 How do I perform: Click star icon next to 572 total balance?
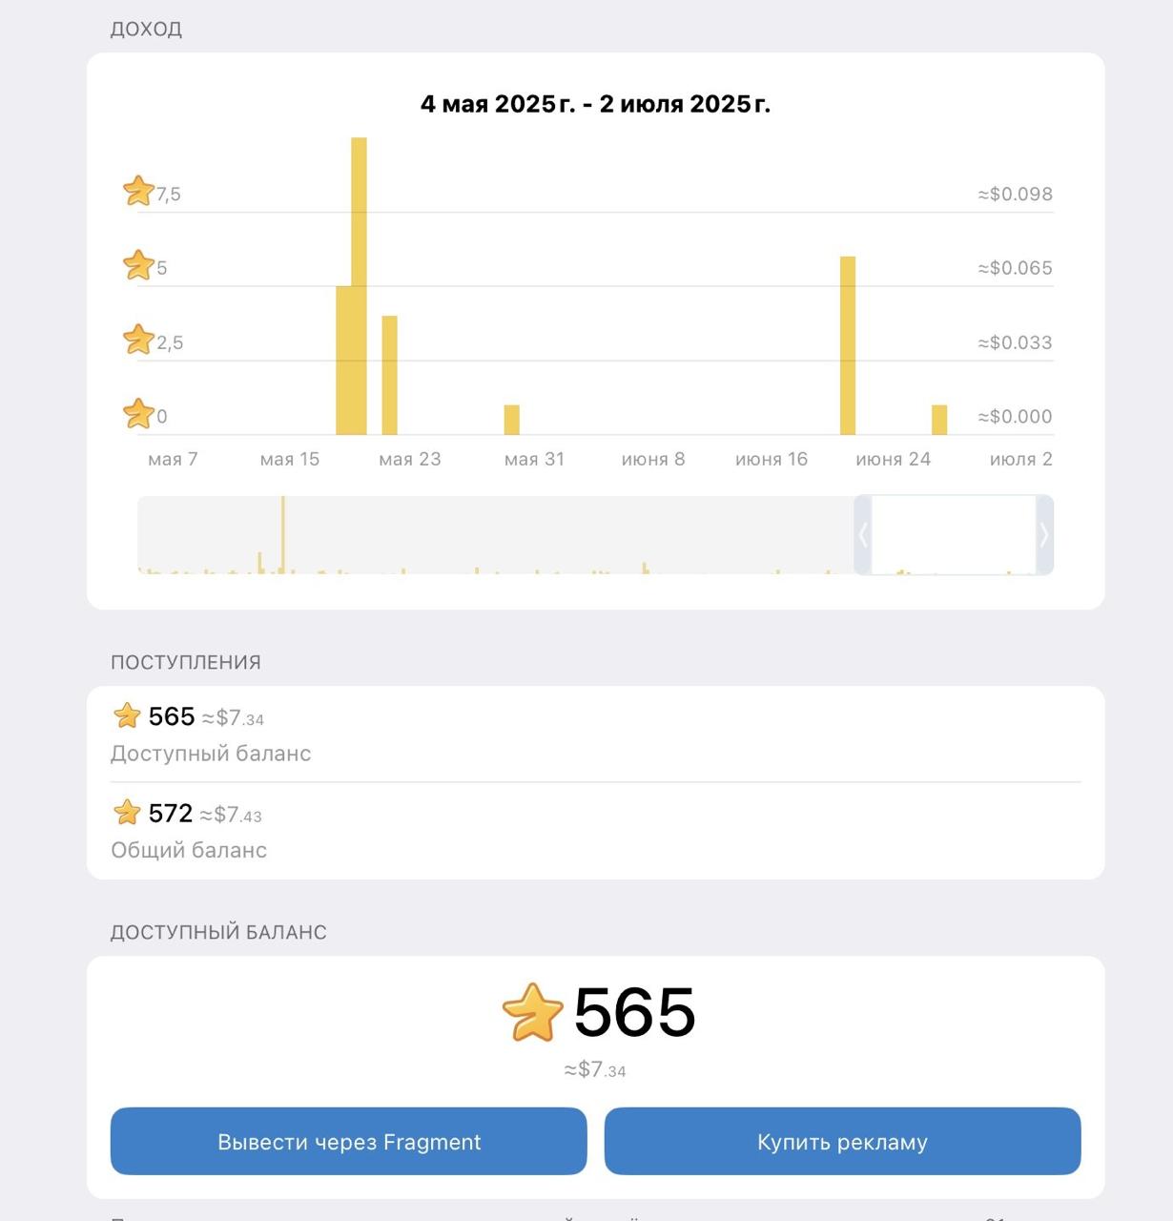[127, 813]
